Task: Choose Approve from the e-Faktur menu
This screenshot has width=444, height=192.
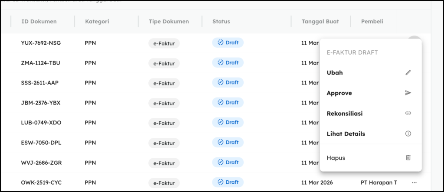Action: [x=339, y=93]
